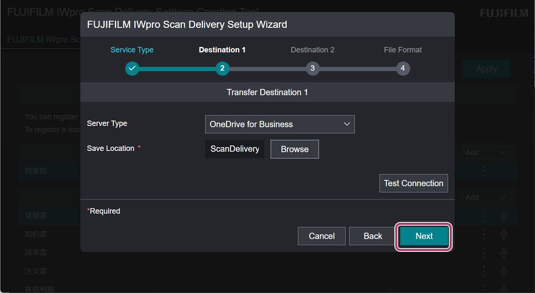Viewport: 535px width, 293px height.
Task: Select the 営業部 row in background list
Action: [x=267, y=171]
